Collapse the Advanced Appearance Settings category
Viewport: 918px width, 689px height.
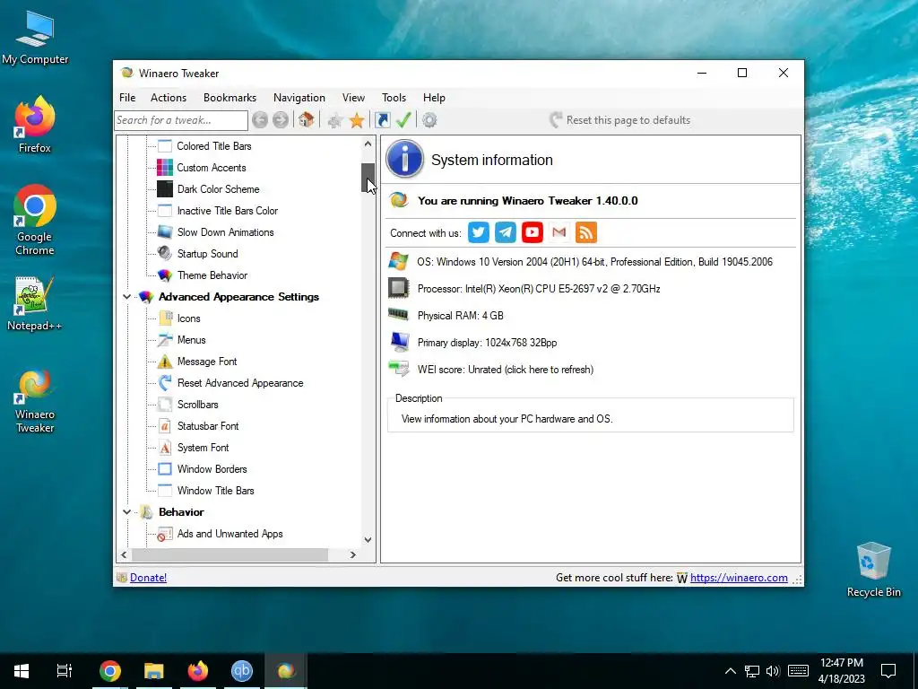[126, 297]
